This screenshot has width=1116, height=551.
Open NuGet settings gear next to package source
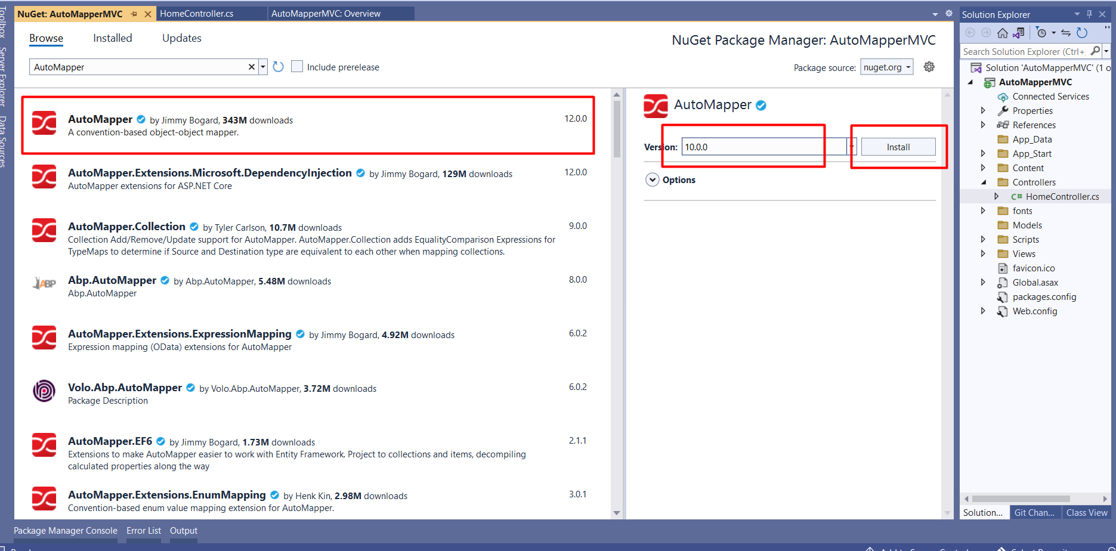(x=929, y=67)
